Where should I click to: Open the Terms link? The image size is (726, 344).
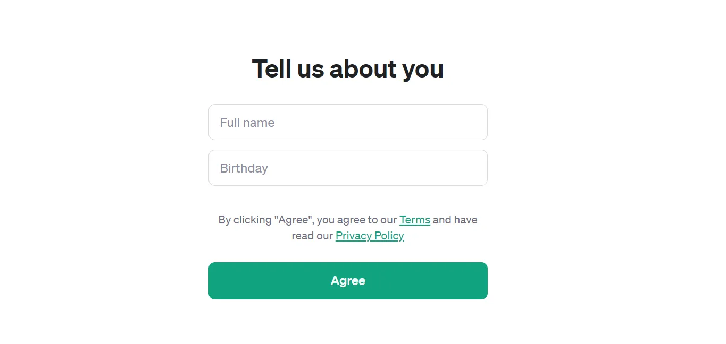[415, 220]
